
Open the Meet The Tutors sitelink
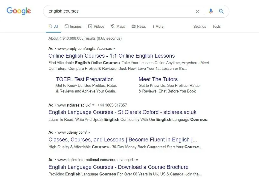pos(158,79)
